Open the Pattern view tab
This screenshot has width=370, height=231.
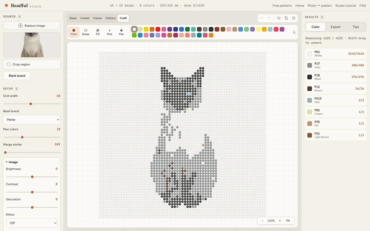[x=111, y=18]
